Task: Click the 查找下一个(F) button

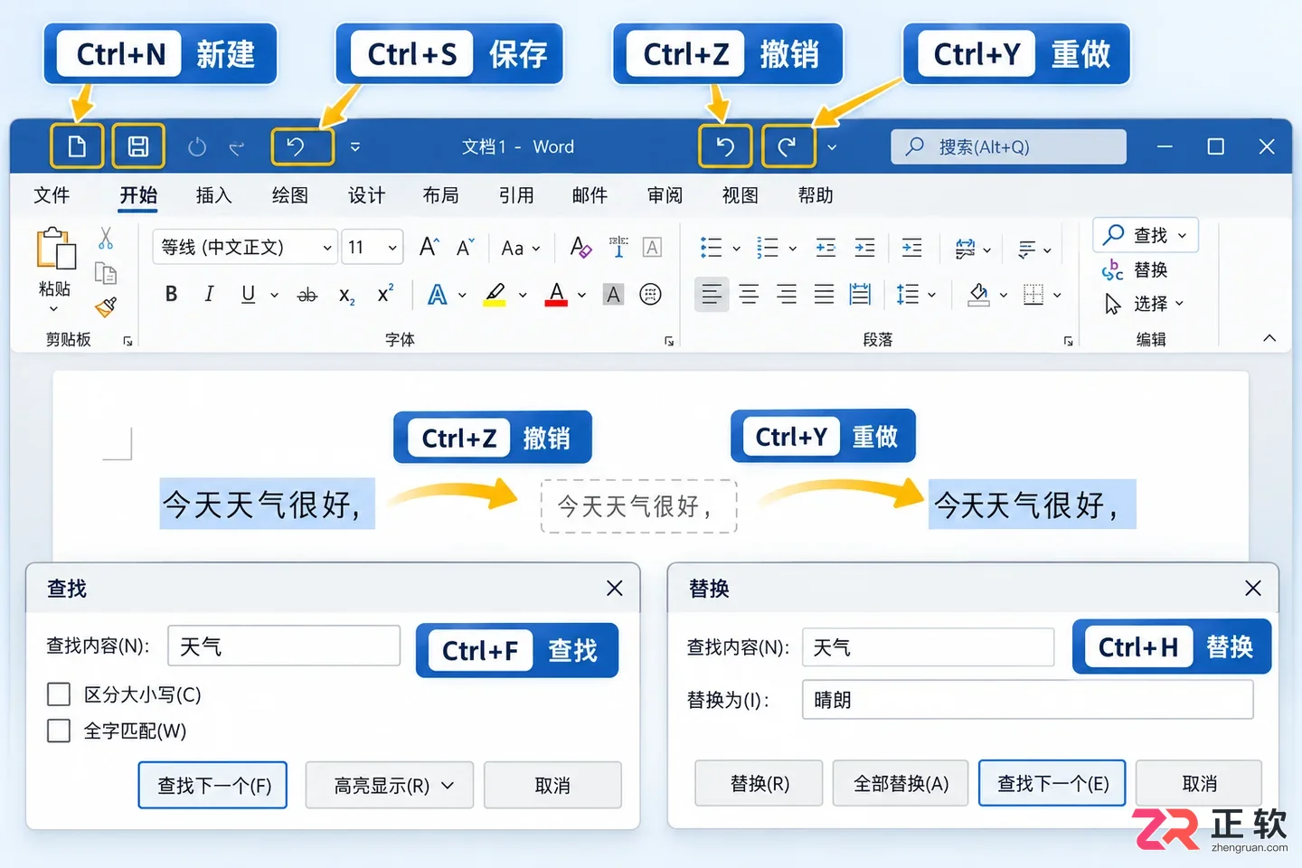Action: (x=212, y=785)
